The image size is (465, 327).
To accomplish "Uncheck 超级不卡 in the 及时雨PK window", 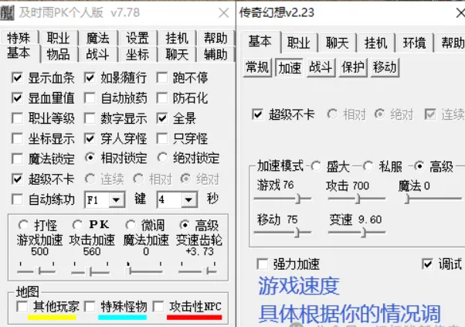I will pos(17,179).
